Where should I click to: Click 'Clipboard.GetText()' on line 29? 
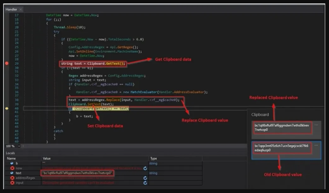[x=106, y=64]
